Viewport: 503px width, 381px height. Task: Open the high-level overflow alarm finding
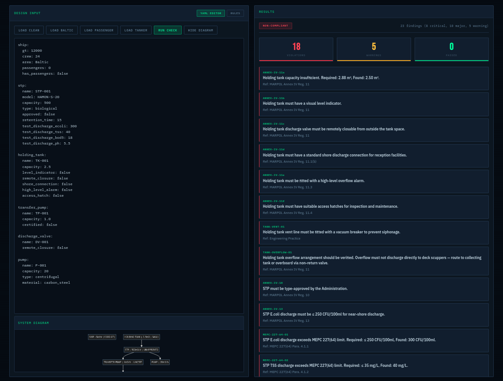[x=374, y=181]
